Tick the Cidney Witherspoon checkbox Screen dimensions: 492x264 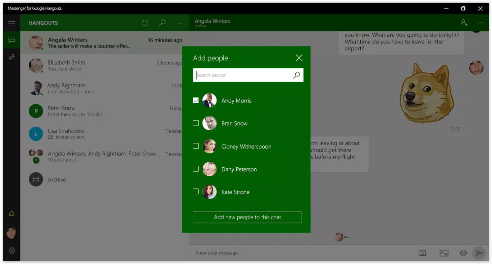(196, 146)
